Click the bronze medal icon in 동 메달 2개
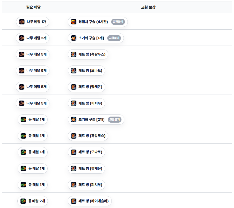Screen dimensions: 234x208 (x=23, y=201)
